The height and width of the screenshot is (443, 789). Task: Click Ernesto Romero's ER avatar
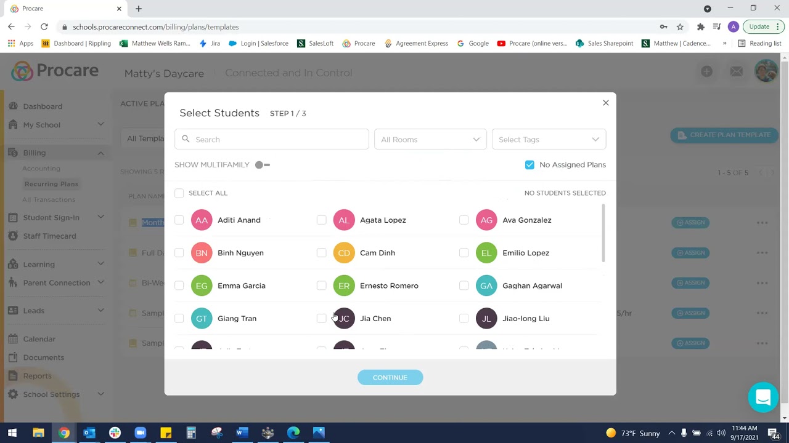(x=344, y=285)
